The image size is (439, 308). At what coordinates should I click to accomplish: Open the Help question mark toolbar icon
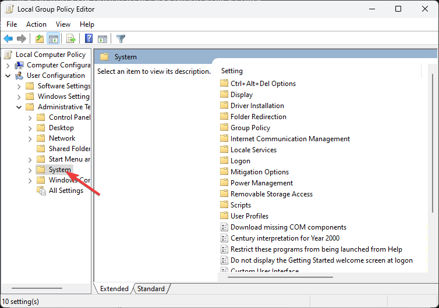(88, 38)
